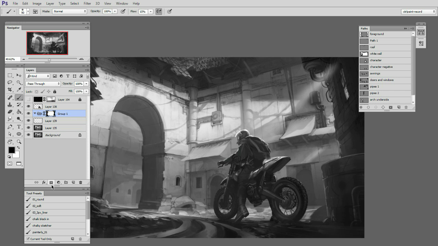Select the Crop tool
The width and height of the screenshot is (438, 246).
tap(10, 90)
